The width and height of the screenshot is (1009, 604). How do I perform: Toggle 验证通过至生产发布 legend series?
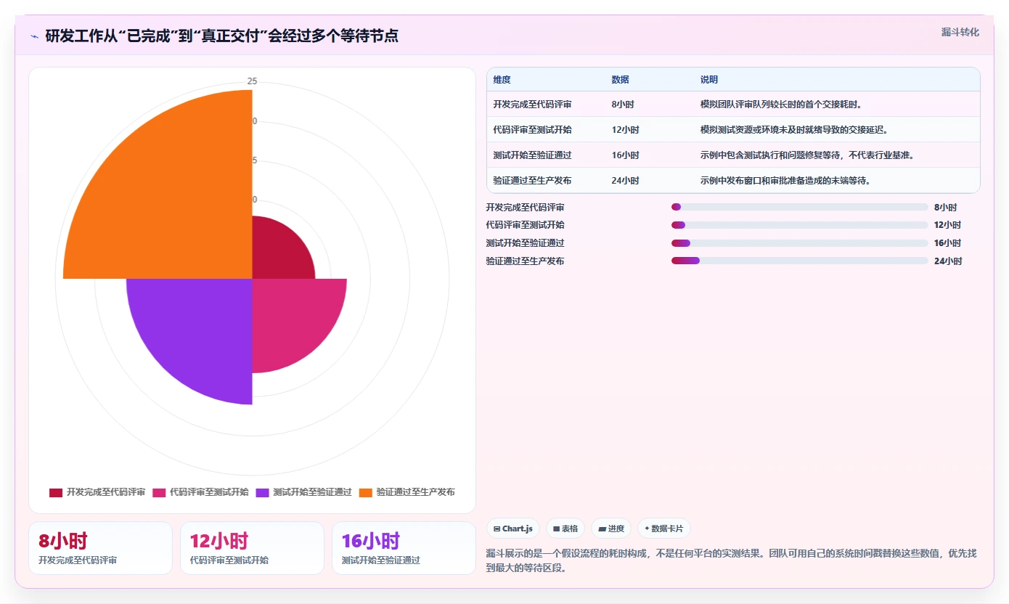[407, 492]
